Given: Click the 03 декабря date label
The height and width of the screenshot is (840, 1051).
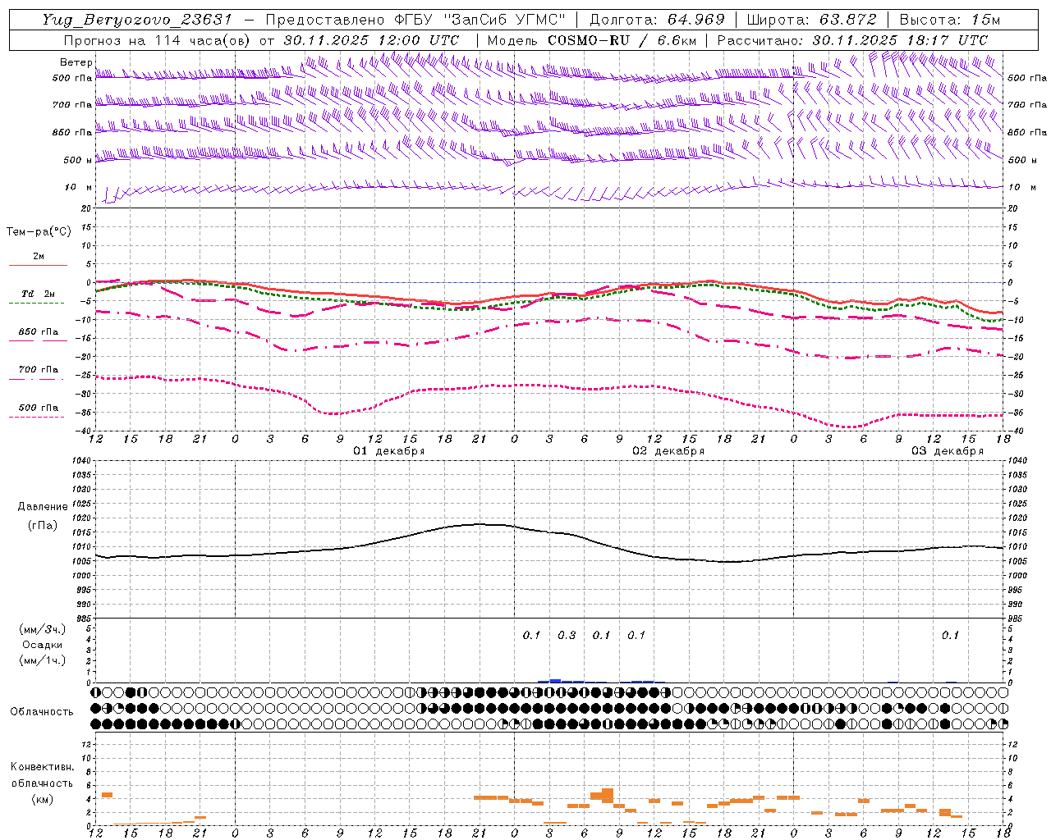Looking at the screenshot, I should pos(947,451).
